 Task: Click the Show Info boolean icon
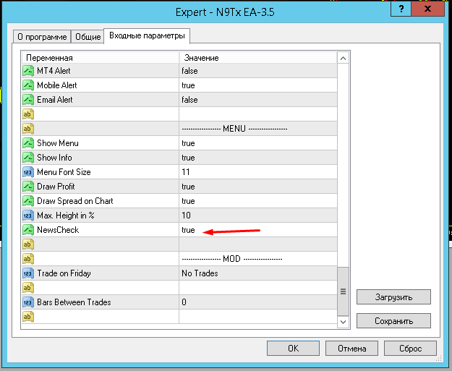(28, 158)
